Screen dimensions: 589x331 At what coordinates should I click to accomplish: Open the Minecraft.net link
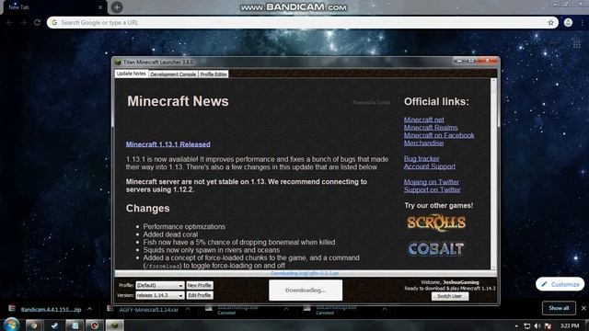click(x=423, y=120)
